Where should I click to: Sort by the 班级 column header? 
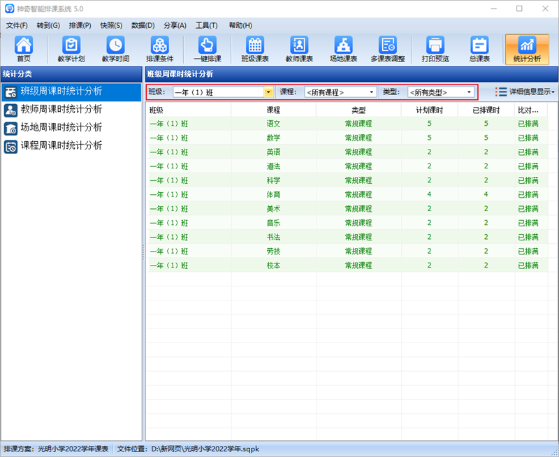point(189,110)
